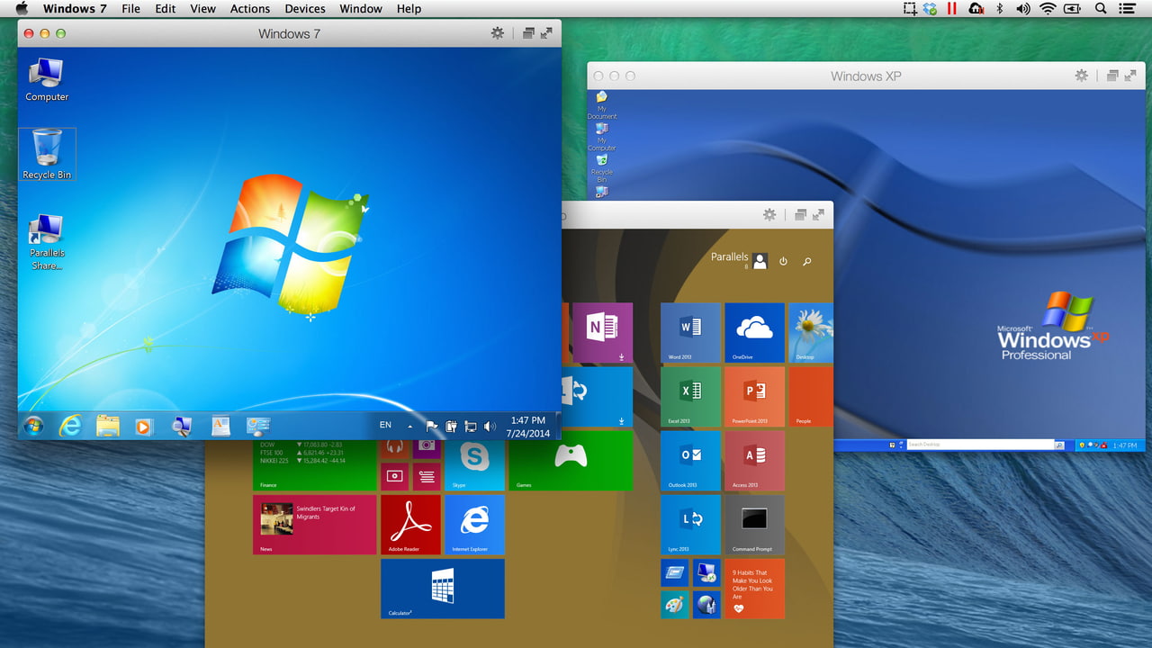The width and height of the screenshot is (1152, 648).
Task: Enter Coherence mode in Windows 7 window
Action: [528, 33]
